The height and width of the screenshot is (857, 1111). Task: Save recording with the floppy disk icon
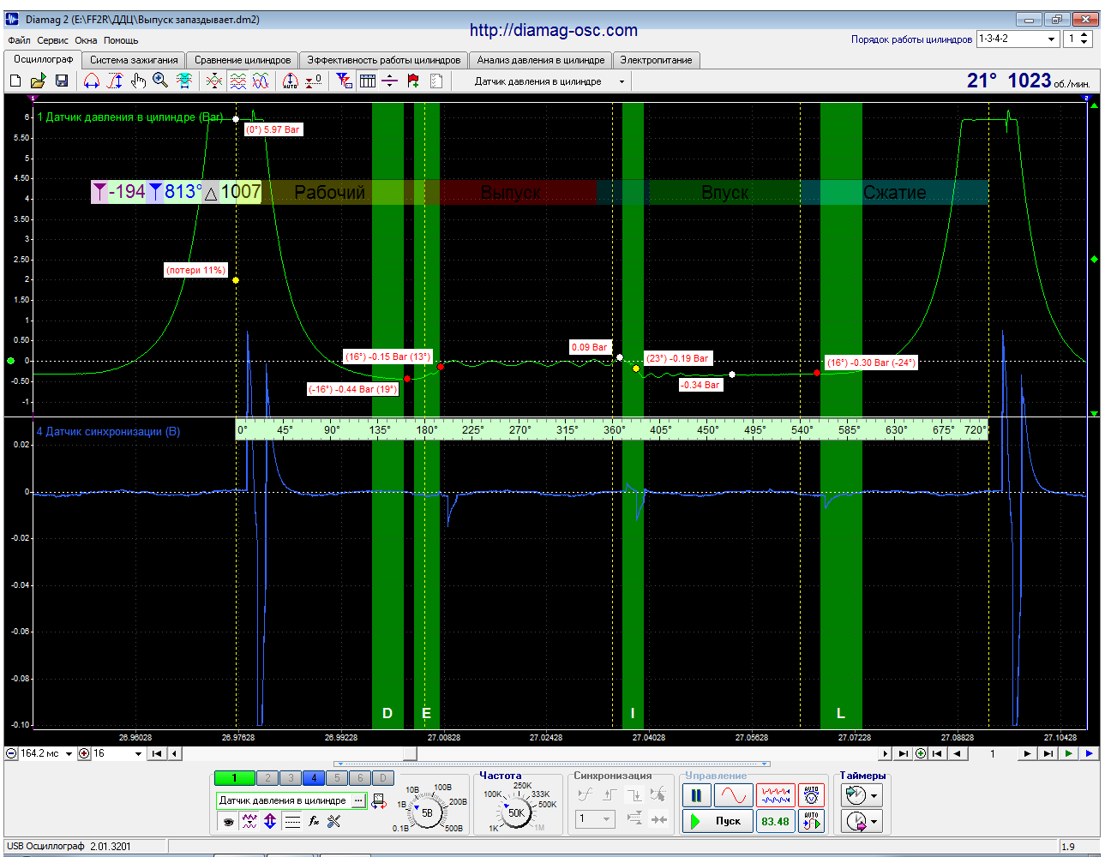(x=62, y=81)
